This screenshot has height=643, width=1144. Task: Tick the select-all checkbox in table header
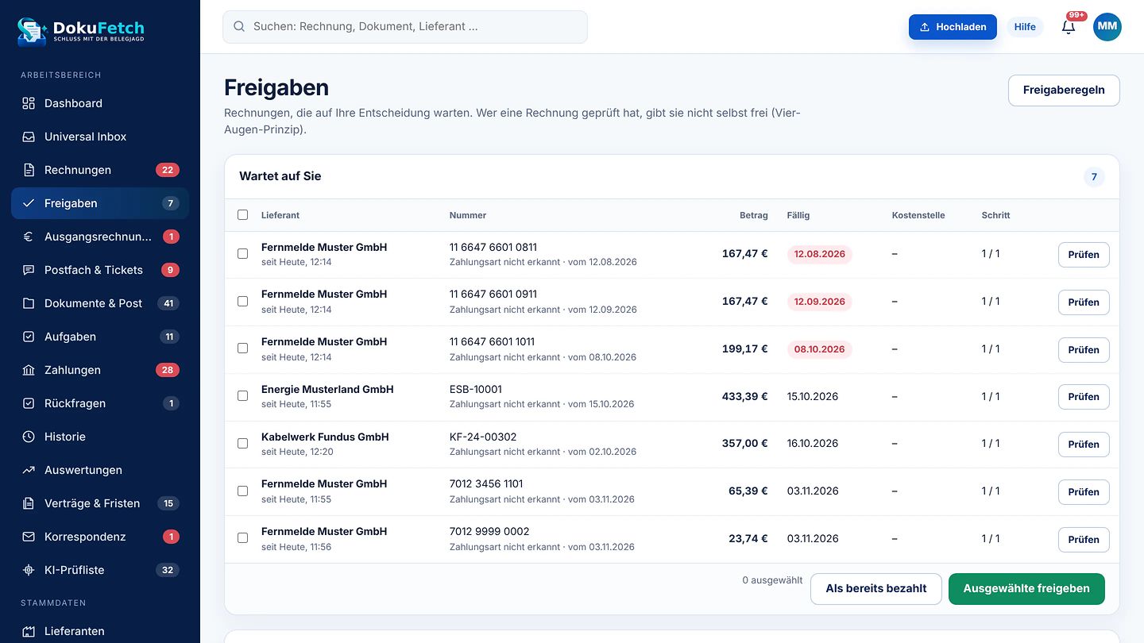pyautogui.click(x=243, y=215)
